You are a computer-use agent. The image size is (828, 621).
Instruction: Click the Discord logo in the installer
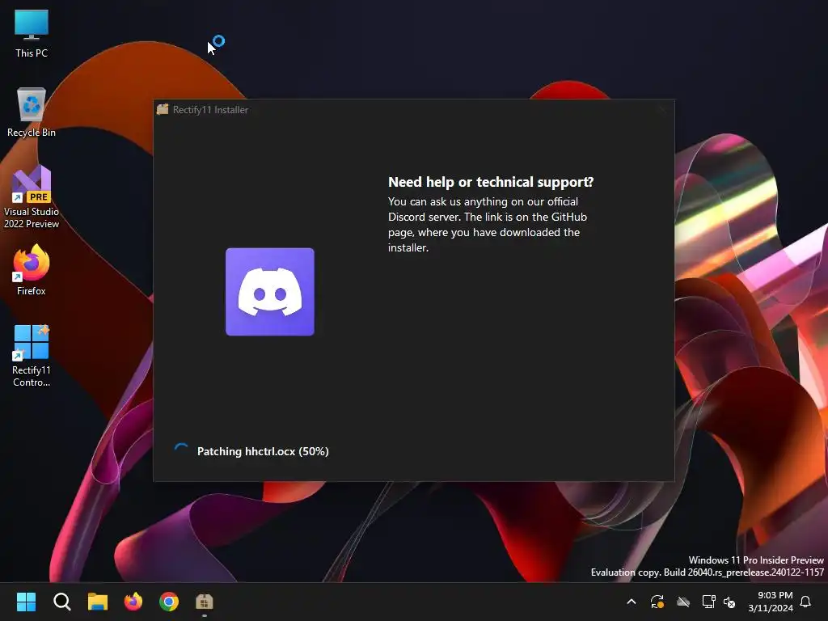(270, 291)
